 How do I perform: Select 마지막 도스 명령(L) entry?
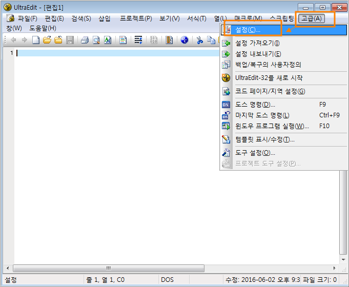tap(284, 115)
